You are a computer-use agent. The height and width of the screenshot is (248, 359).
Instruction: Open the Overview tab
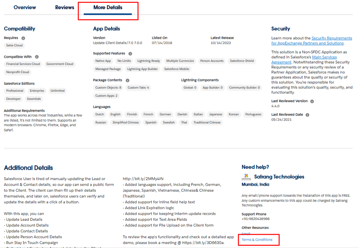tap(25, 7)
